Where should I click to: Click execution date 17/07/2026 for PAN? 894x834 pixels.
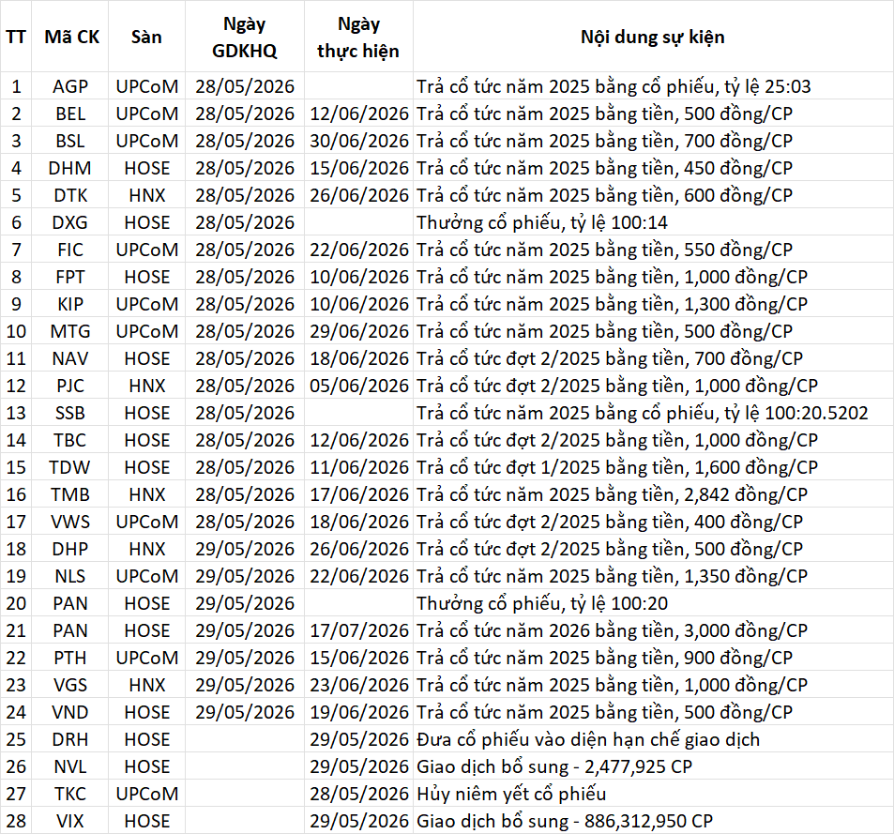358,630
